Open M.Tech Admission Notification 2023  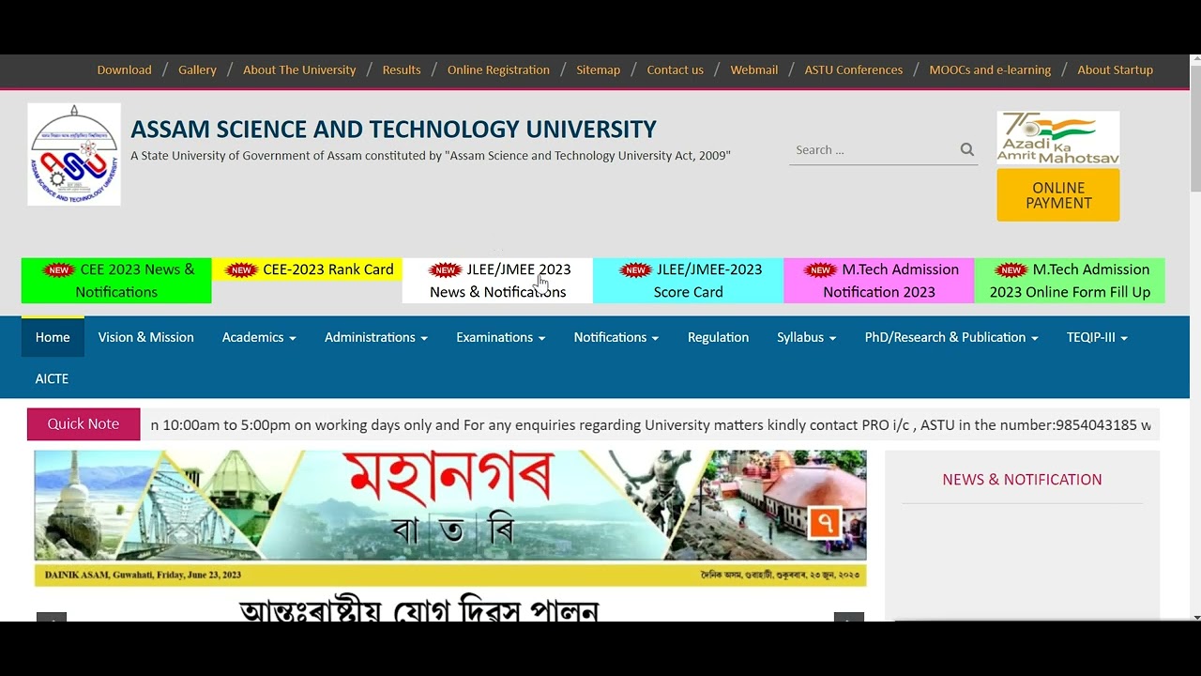879,281
